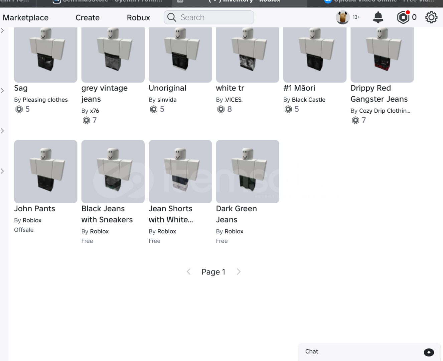Click Jean Shorts with White title
The image size is (443, 361).
click(x=171, y=214)
